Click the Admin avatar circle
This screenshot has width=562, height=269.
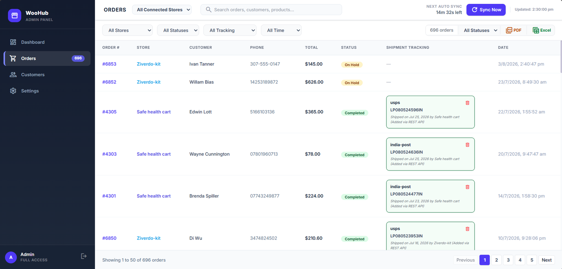[11, 257]
